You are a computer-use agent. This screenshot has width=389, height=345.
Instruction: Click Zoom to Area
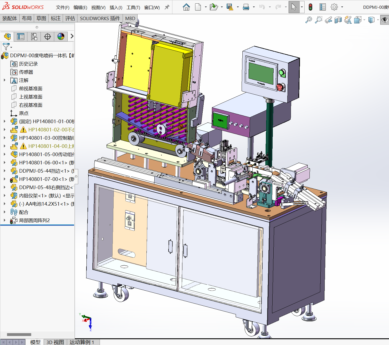tap(319, 20)
